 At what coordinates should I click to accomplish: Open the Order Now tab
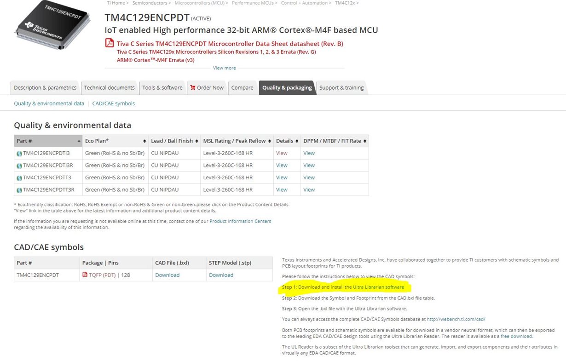[207, 87]
